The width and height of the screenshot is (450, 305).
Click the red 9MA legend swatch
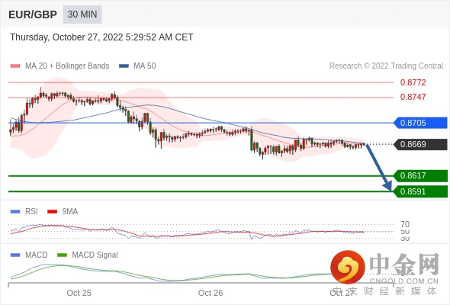tap(52, 212)
